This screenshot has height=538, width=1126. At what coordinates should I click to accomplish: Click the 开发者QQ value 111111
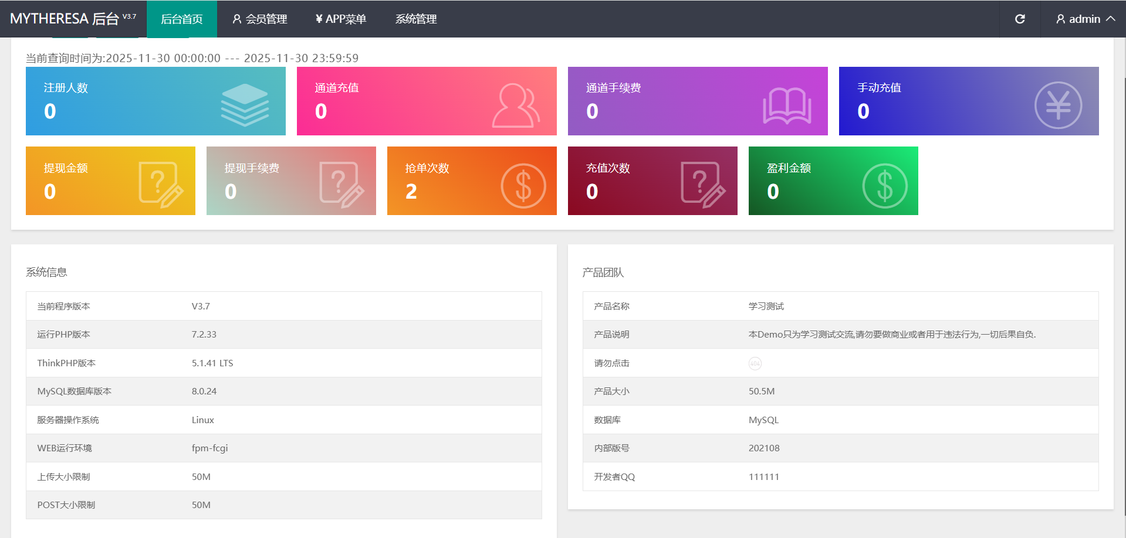[763, 477]
